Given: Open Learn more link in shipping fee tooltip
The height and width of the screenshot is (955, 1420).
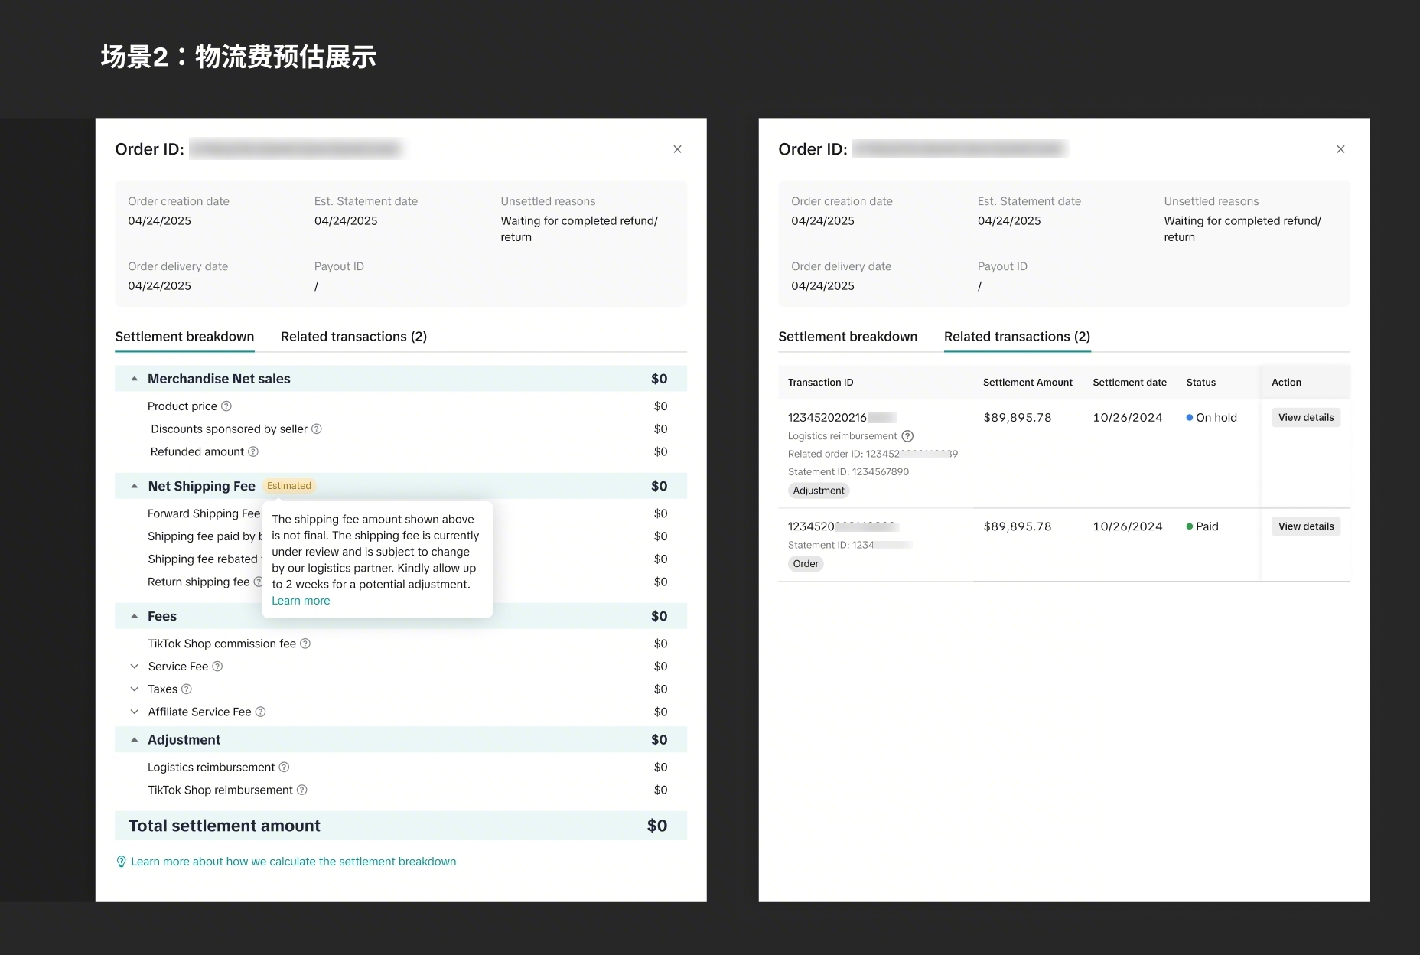Looking at the screenshot, I should 301,601.
